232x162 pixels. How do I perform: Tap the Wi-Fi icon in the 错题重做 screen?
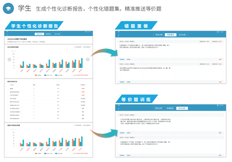(119, 32)
